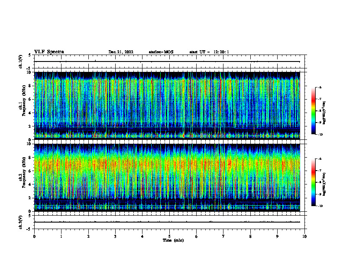Select the ch.2 "Frequency (kHz)" axis label
This screenshot has height=265, width=343.
point(23,172)
